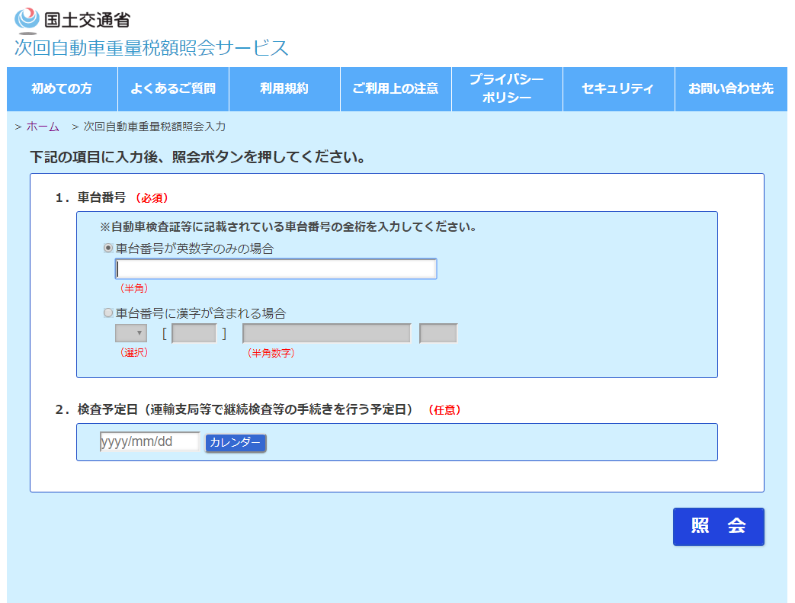Screen dimensions: 795x603
Task: Click the red (半角) hint text
Action: click(x=134, y=288)
